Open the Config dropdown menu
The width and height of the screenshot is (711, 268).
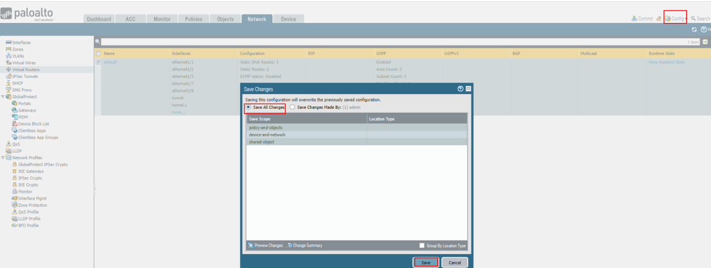(x=676, y=19)
